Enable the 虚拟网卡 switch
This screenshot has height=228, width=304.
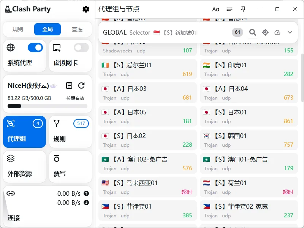coord(81,47)
